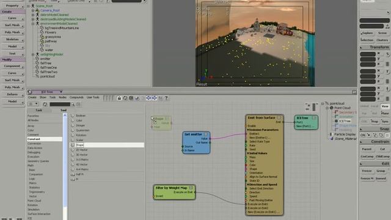Viewport: 391px width, 220px height.
Task: Toggle the Sym symmetry option
Action: [x=385, y=122]
